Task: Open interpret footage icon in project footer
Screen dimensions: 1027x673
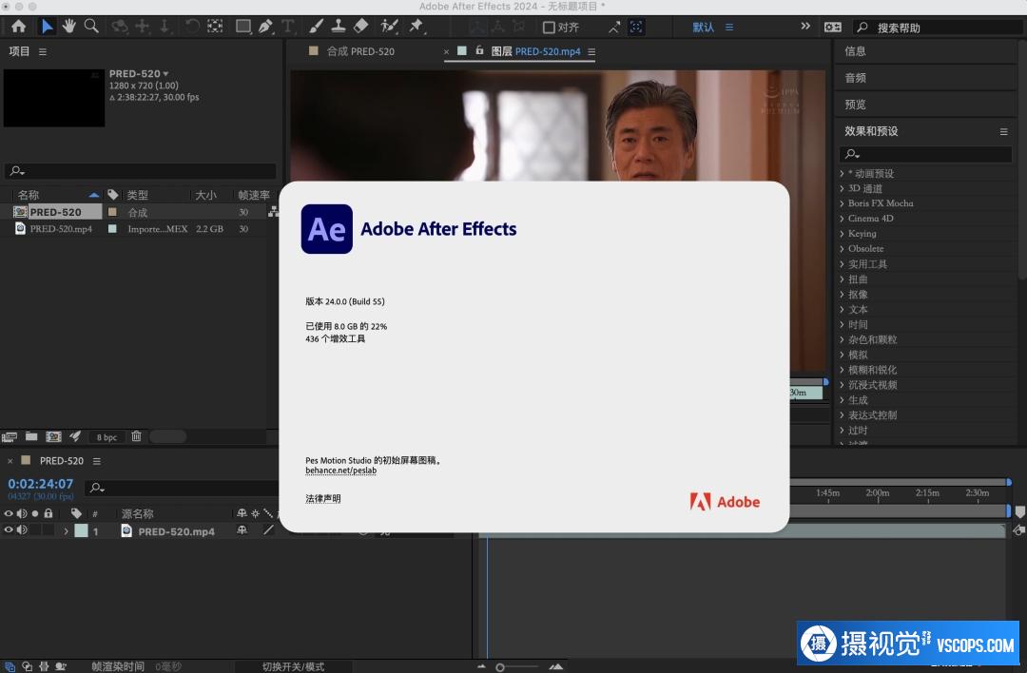Action: [10, 436]
